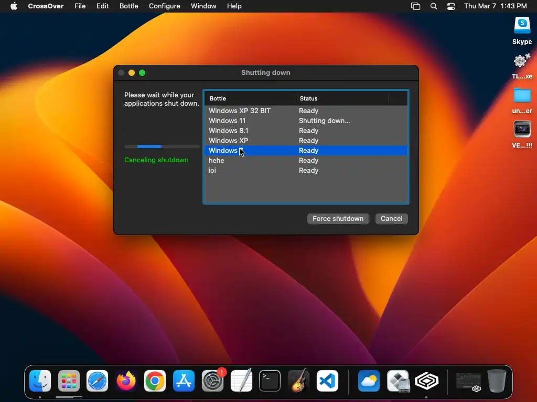Open the Apple menu
Viewport: 537px width, 402px height.
coord(14,6)
